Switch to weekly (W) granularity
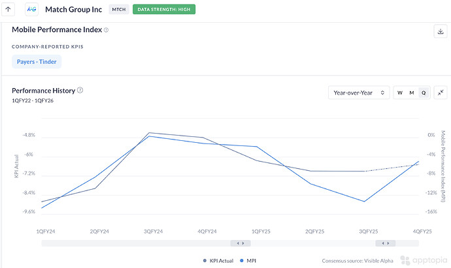This screenshot has height=268, width=451. 400,93
